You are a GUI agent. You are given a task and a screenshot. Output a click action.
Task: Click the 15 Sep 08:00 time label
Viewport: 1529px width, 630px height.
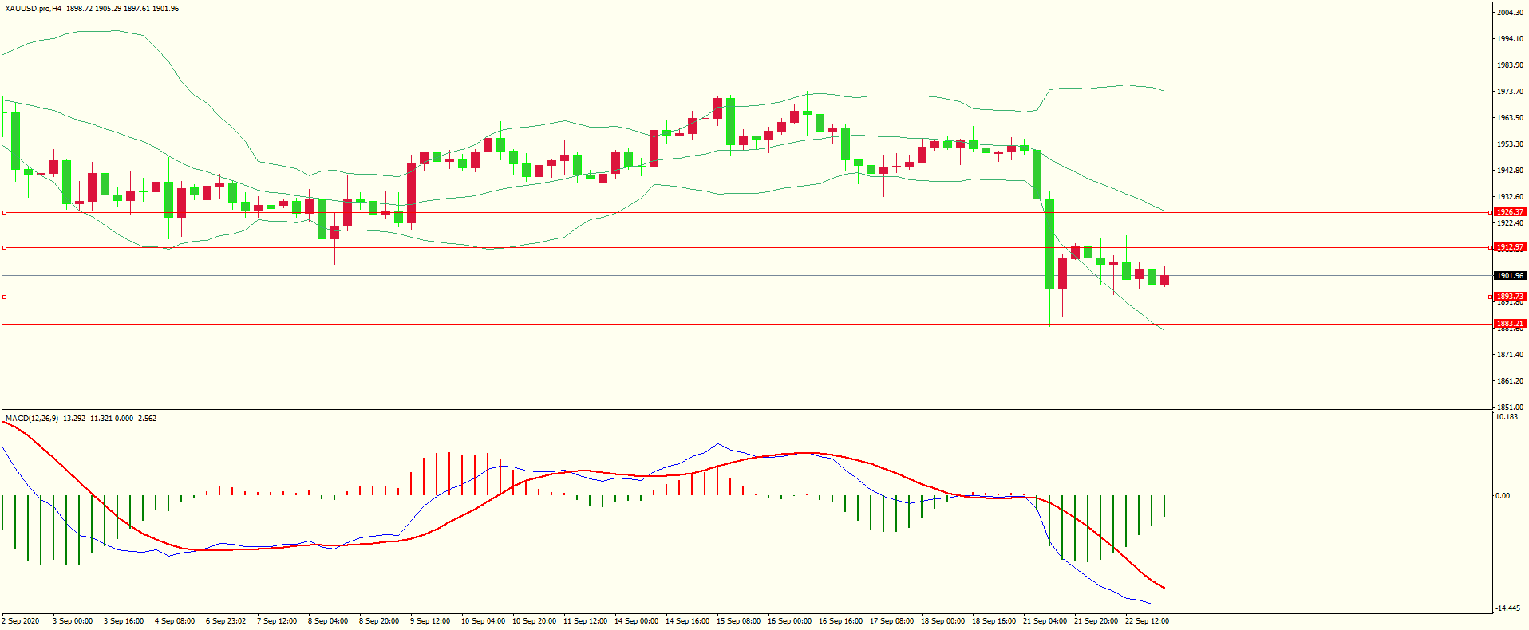(x=738, y=620)
